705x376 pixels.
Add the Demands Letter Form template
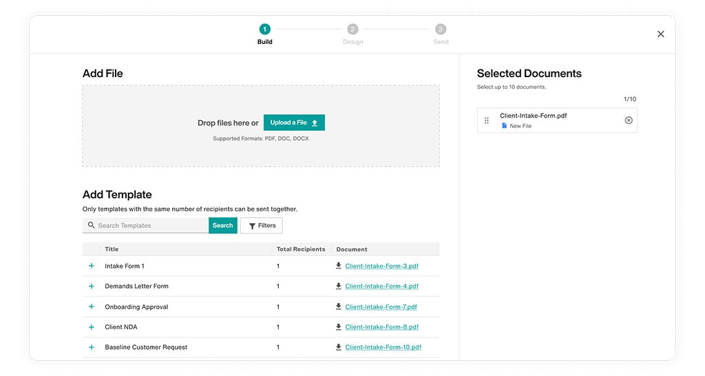click(x=91, y=286)
